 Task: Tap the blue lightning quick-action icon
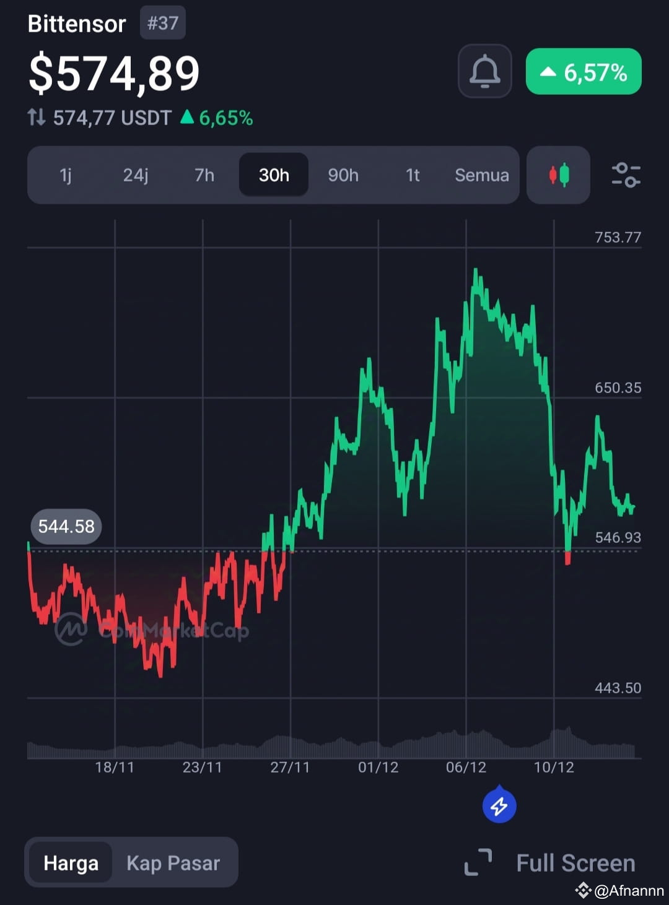[498, 805]
